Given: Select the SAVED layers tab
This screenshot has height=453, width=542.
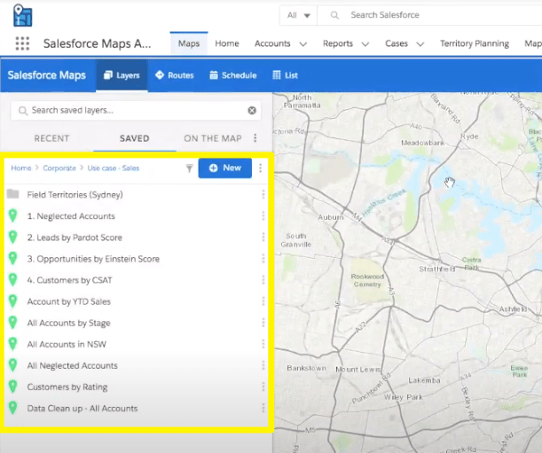Looking at the screenshot, I should coord(135,138).
